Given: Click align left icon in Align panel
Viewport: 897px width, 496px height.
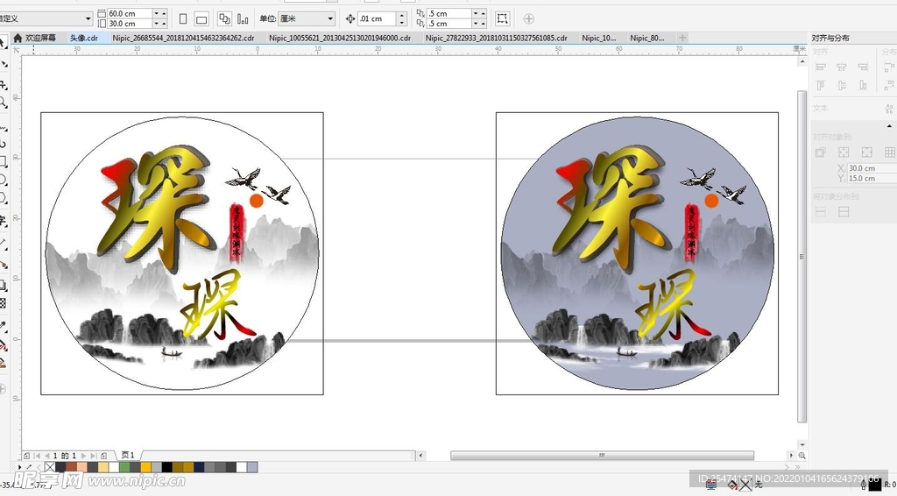Looking at the screenshot, I should (x=821, y=67).
